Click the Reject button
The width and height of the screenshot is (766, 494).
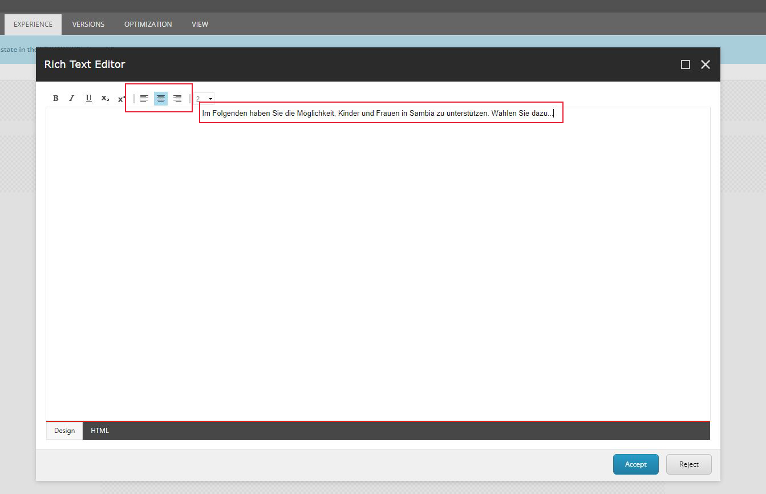(x=689, y=464)
